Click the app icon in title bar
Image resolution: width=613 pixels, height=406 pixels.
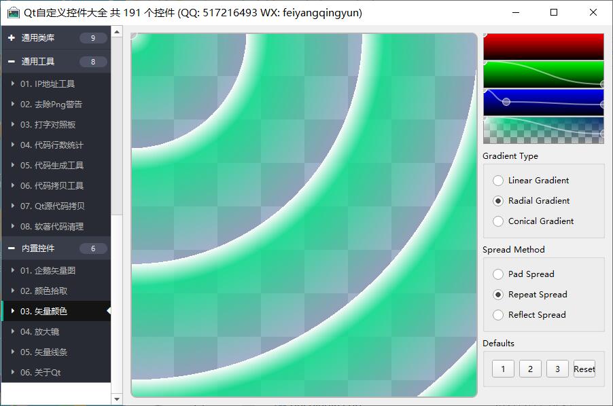tap(13, 13)
